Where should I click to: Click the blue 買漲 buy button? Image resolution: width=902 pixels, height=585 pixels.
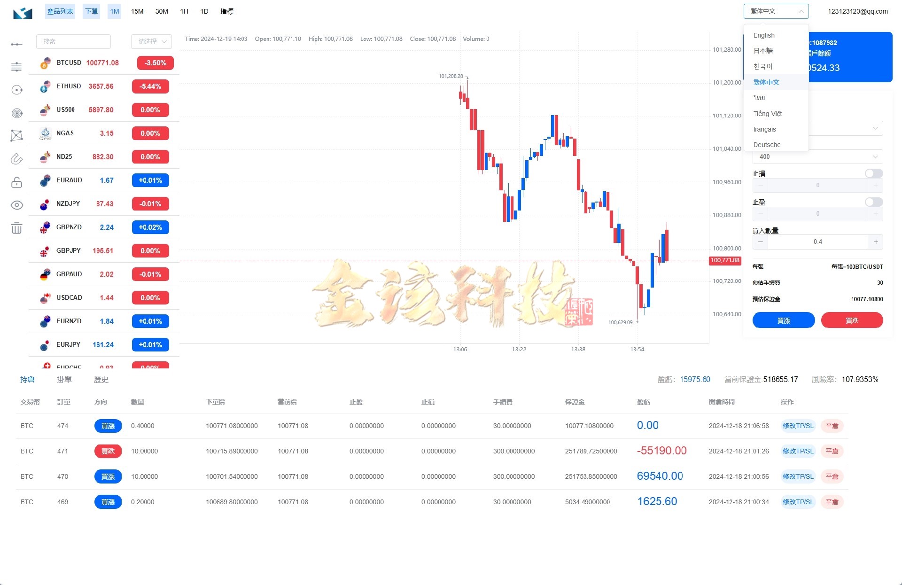pyautogui.click(x=783, y=320)
